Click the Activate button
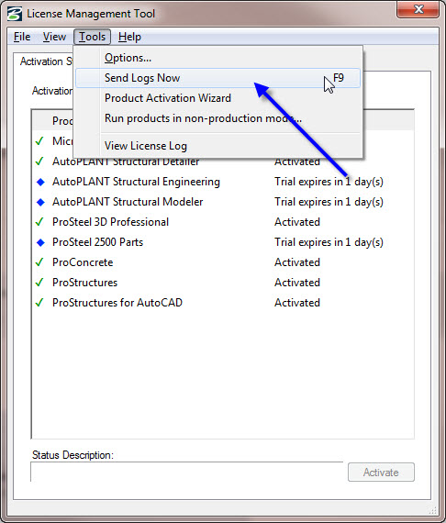The image size is (446, 523). 381,473
